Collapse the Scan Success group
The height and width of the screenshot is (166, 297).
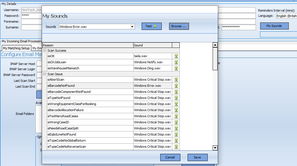[45, 50]
